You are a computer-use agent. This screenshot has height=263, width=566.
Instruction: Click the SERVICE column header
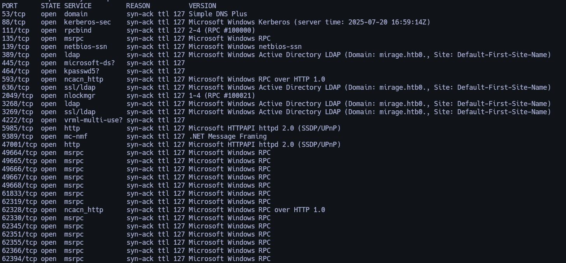[x=78, y=6]
